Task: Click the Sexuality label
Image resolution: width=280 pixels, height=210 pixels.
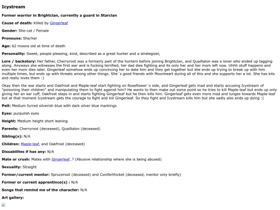Action: pos(11,167)
